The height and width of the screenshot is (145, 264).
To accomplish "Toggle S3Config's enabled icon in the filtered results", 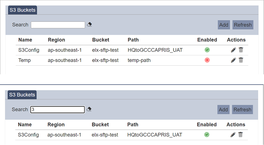I will click(x=207, y=135).
